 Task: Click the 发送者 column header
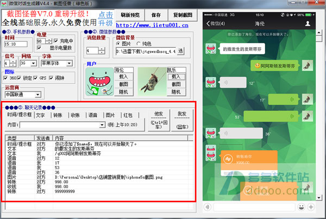[43, 138]
